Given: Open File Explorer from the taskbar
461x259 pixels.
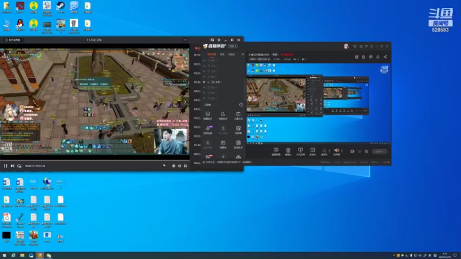Looking at the screenshot, I should click(x=22, y=256).
